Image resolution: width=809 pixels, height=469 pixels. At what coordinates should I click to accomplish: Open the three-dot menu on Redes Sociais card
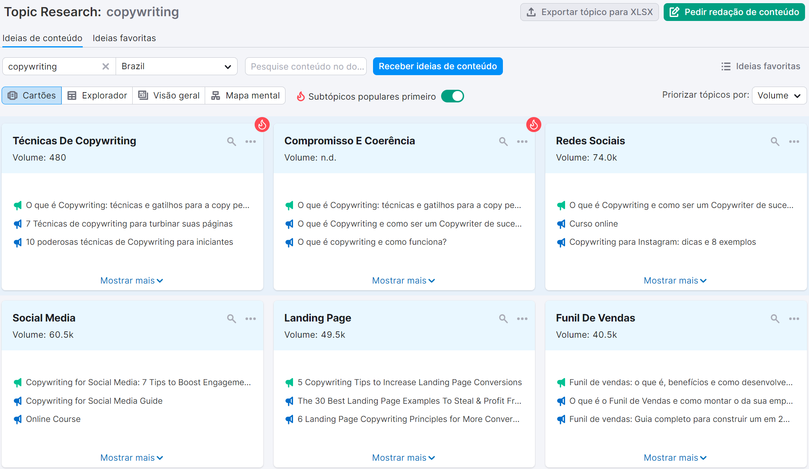(794, 141)
